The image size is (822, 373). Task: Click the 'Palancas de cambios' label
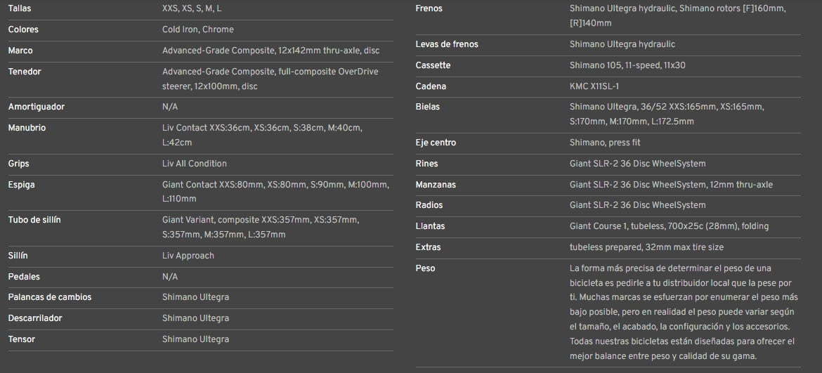pos(50,297)
